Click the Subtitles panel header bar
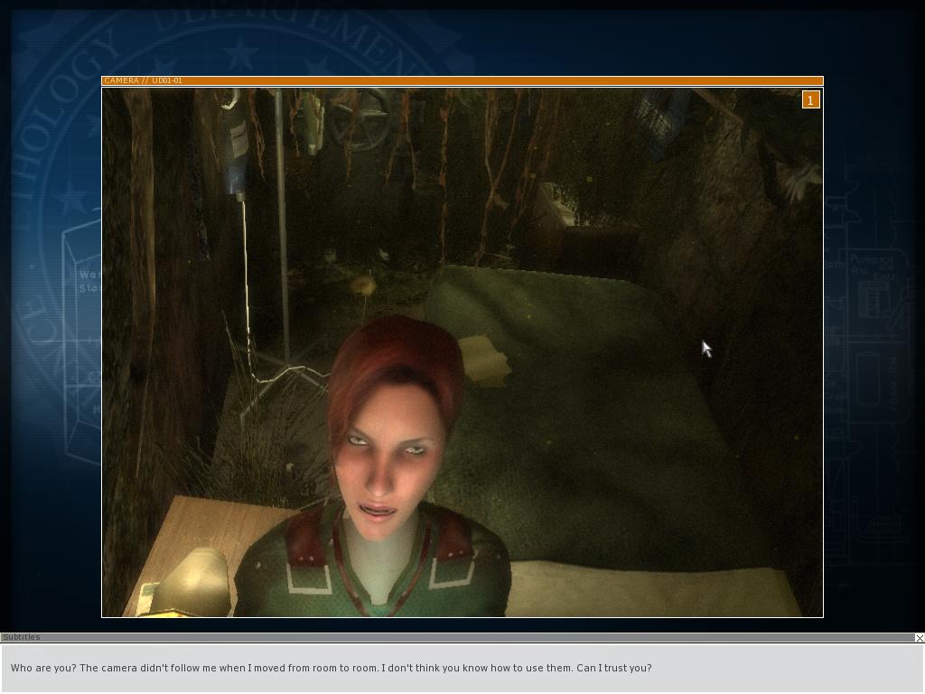 pyautogui.click(x=458, y=637)
